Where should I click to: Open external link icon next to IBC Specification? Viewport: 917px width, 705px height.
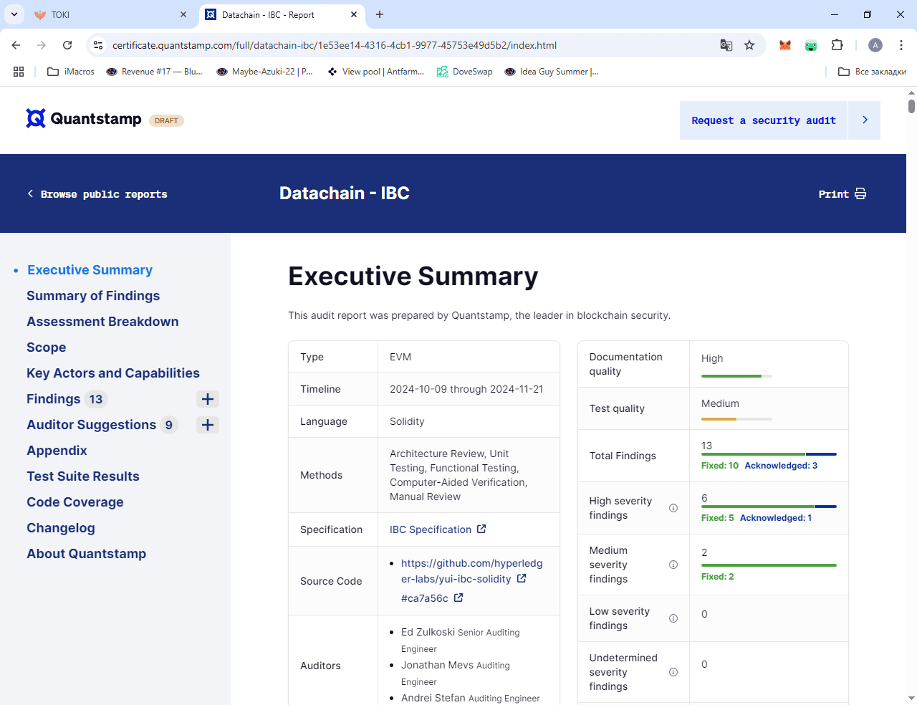pyautogui.click(x=481, y=529)
